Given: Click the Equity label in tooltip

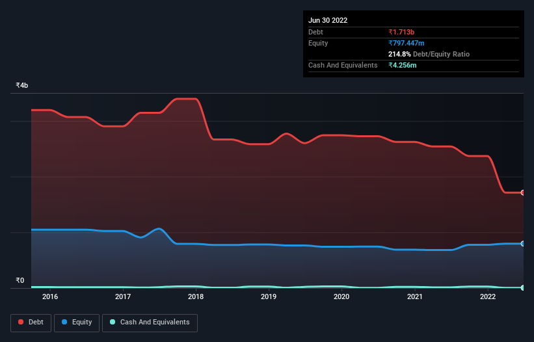Looking at the screenshot, I should click(x=318, y=43).
